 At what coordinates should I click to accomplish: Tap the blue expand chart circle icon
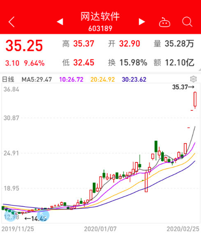[43, 215]
